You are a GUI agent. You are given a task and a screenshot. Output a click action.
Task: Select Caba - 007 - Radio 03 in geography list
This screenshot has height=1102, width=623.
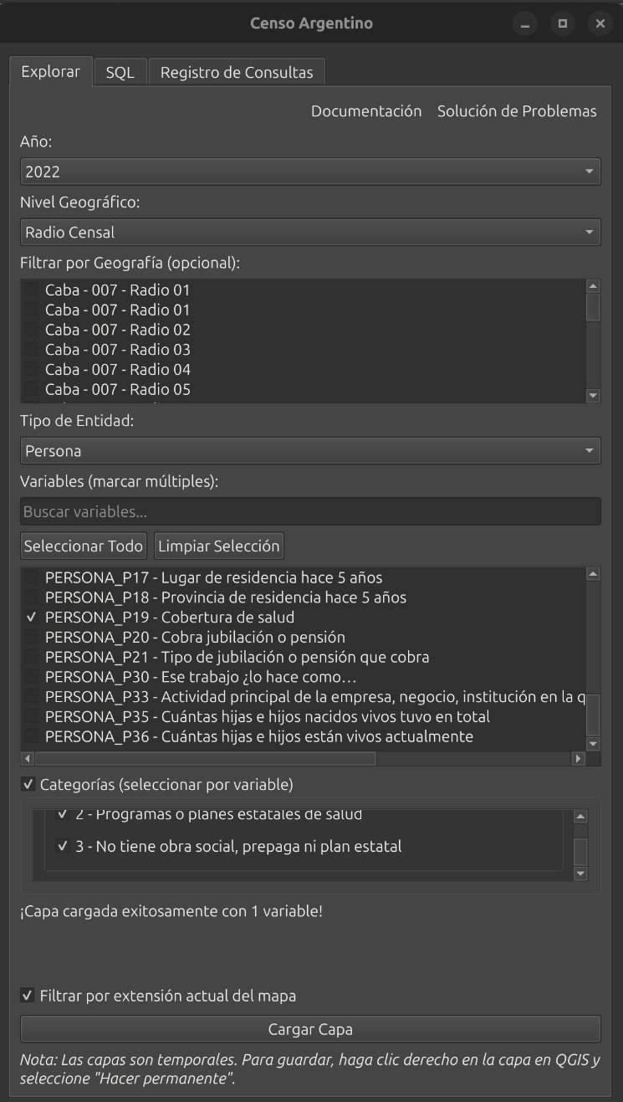[32, 350]
